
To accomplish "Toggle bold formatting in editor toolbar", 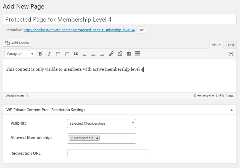I will [40, 54].
